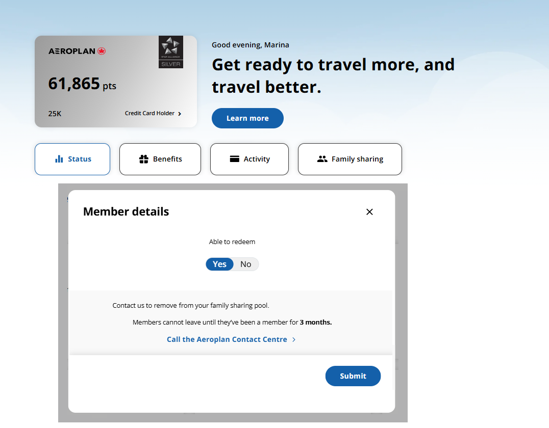Submit the member details changes
Image resolution: width=549 pixels, height=428 pixels.
click(x=353, y=376)
